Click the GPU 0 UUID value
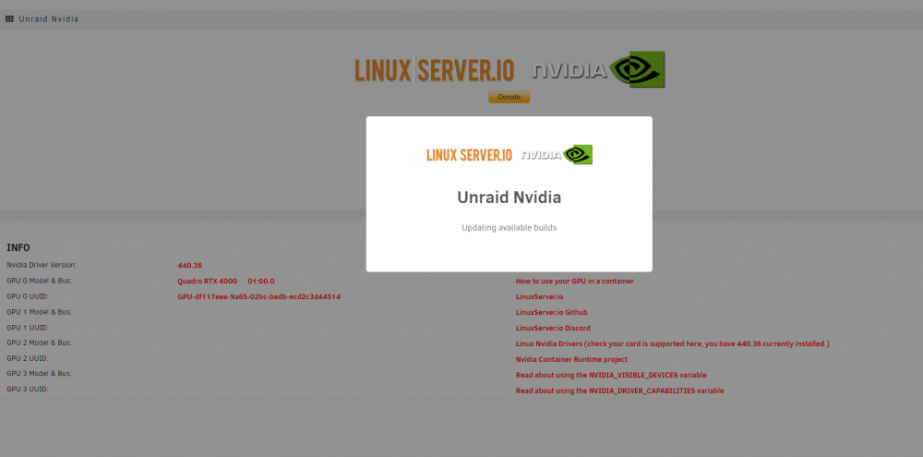Screen dimensions: 923x457 coord(259,296)
